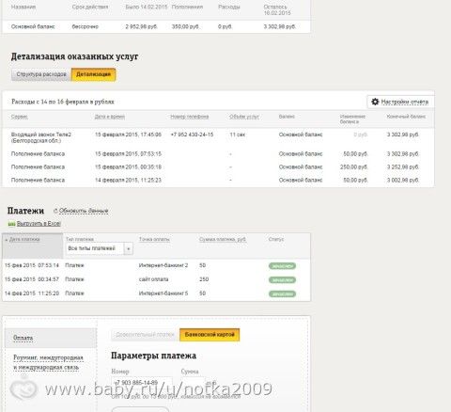Screen dimensions: 451x412
Task: Click the Выгрузить в Excel link
Action: pyautogui.click(x=39, y=224)
